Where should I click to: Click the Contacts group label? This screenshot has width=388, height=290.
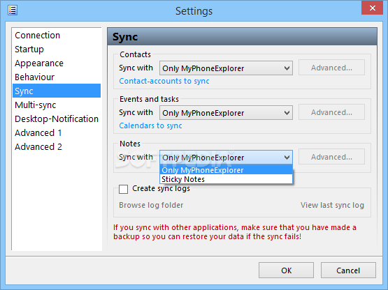pyautogui.click(x=135, y=54)
